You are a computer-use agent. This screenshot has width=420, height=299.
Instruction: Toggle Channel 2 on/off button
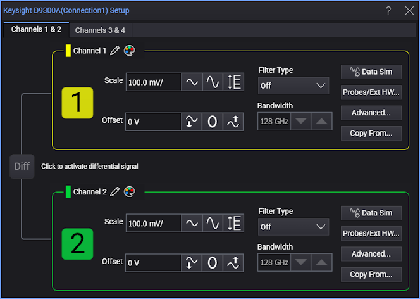coord(77,243)
